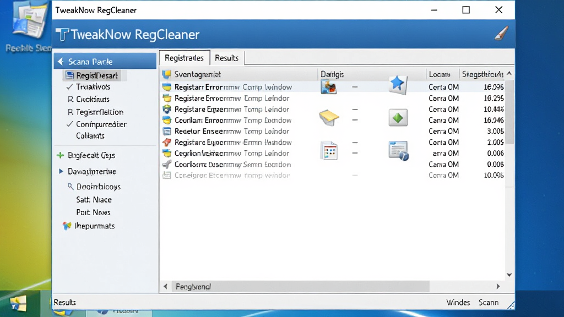
Task: Click the icon of the faded Conelgror row
Action: pyautogui.click(x=166, y=176)
